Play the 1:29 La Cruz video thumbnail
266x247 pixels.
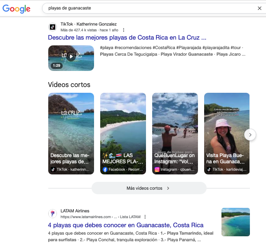(71, 58)
